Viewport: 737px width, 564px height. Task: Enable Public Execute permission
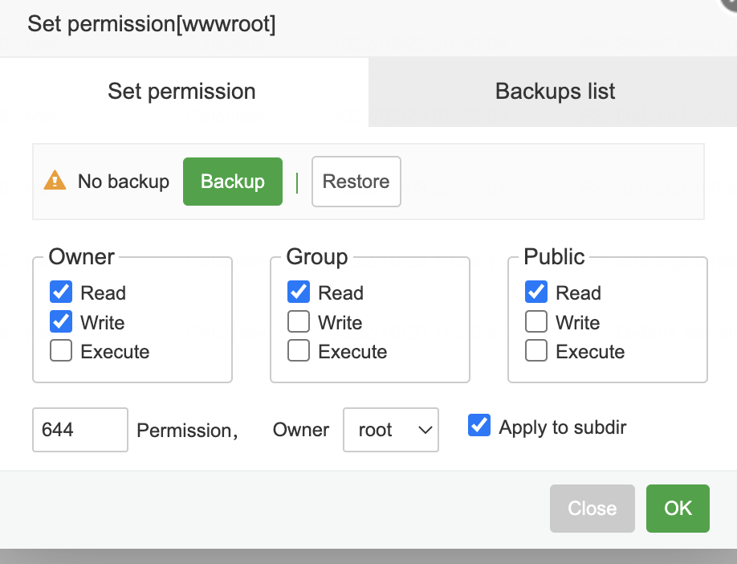pyautogui.click(x=536, y=351)
